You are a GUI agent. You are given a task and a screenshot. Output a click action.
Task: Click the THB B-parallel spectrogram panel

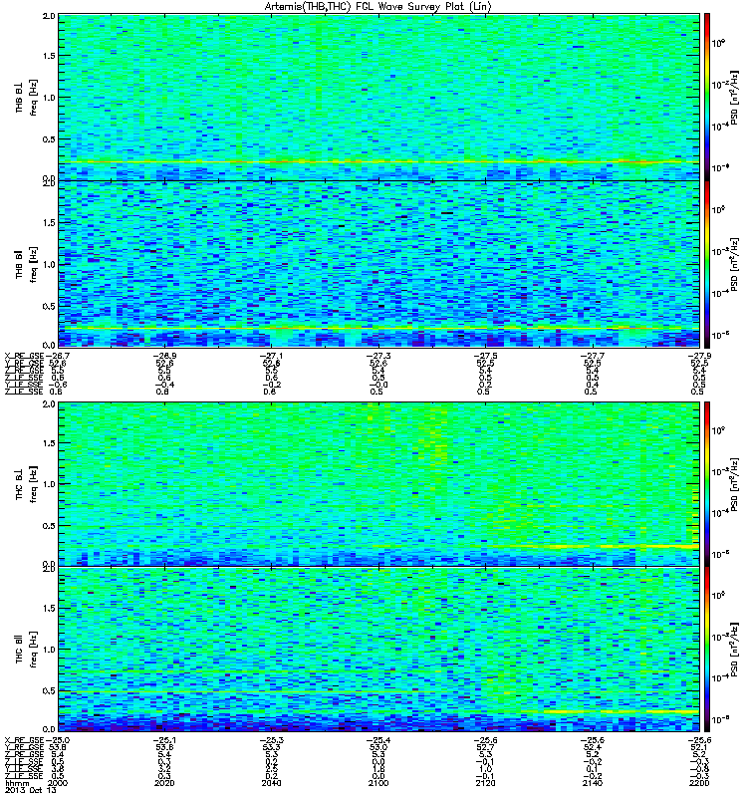point(378,264)
